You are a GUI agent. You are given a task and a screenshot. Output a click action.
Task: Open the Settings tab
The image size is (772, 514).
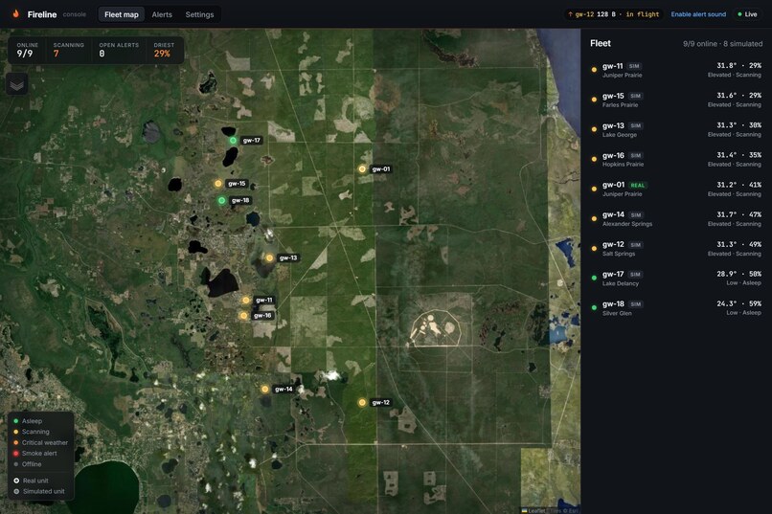coord(199,14)
